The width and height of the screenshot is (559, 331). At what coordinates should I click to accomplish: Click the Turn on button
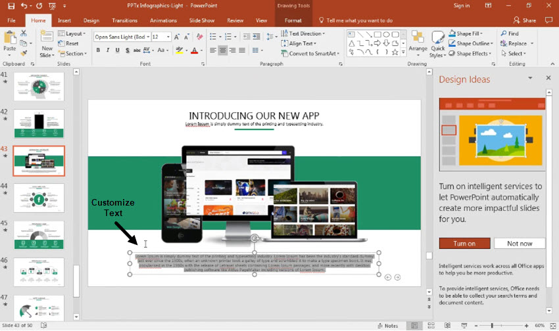(x=464, y=244)
